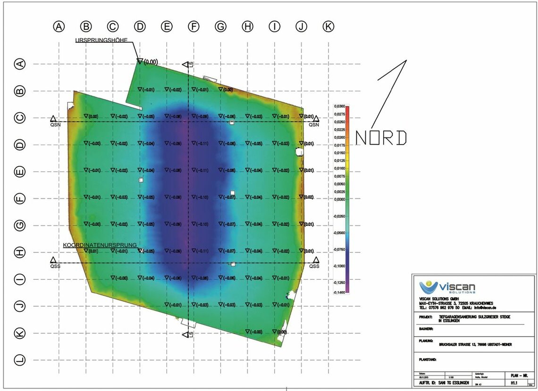Click the AUFTR. ID SANI TG ESSLINGEN cell

(x=444, y=383)
